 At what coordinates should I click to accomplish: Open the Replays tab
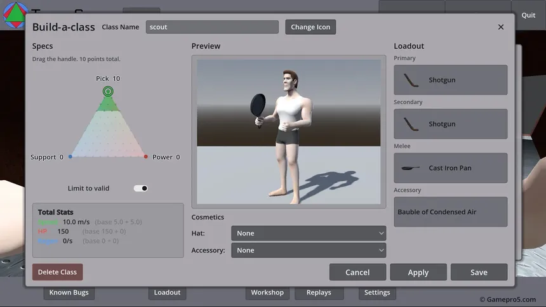pos(319,293)
